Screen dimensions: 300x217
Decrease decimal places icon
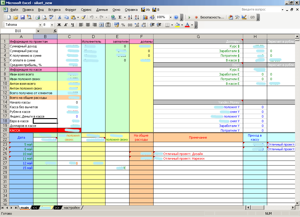[x=144, y=25]
